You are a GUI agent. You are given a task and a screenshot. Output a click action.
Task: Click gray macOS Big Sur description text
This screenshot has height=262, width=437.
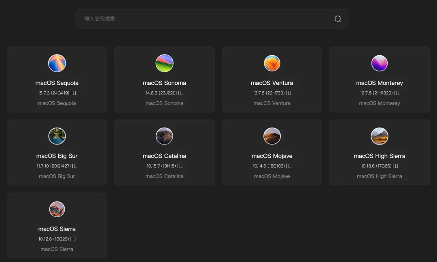click(57, 176)
